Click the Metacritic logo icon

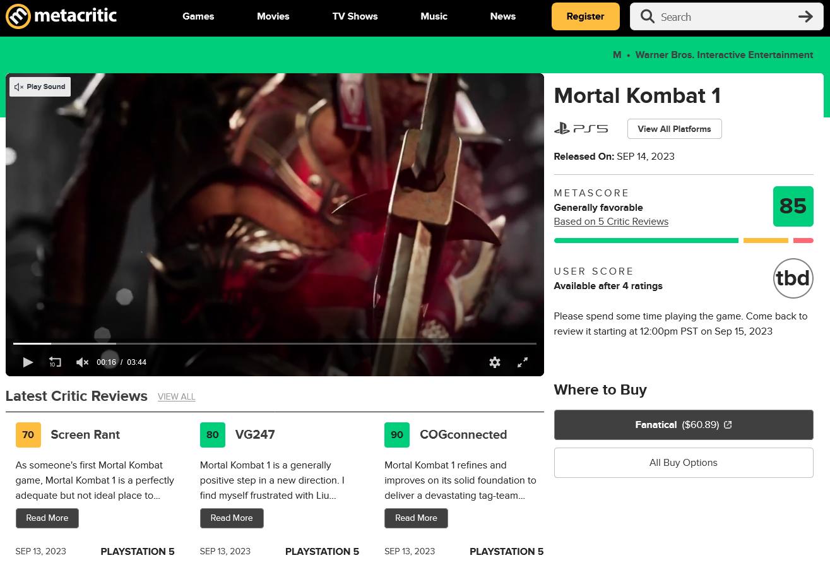(18, 16)
